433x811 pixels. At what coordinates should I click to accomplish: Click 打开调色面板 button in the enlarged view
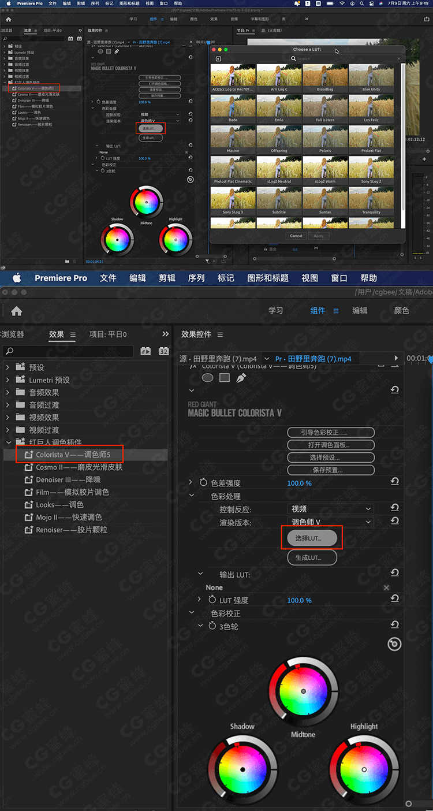click(x=331, y=445)
